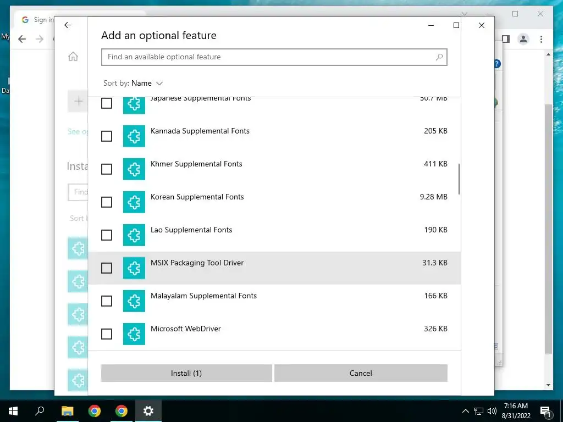The width and height of the screenshot is (563, 422).
Task: Check the Kannada Supplemental Fonts checkbox
Action: point(107,136)
